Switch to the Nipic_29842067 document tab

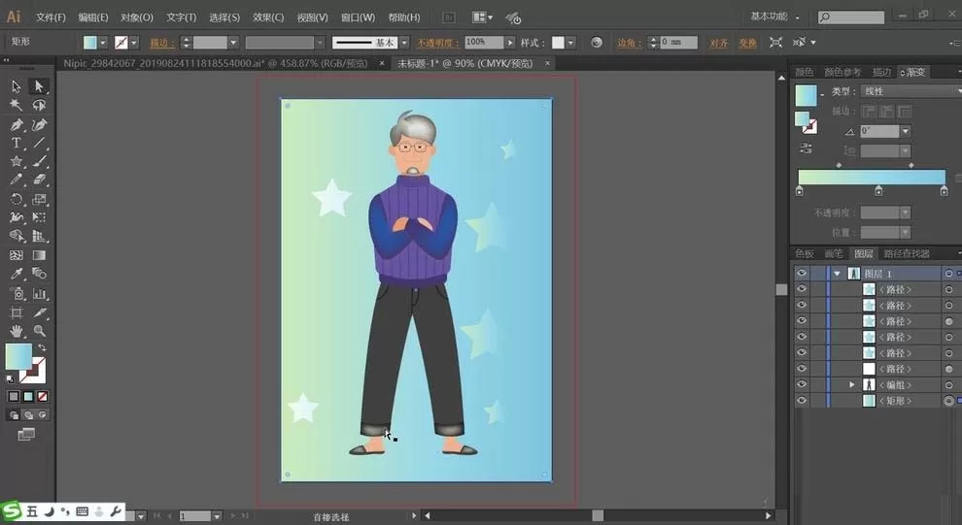pyautogui.click(x=216, y=63)
